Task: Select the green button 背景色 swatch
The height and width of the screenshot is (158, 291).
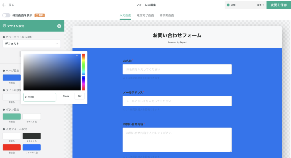Action: click(x=12, y=116)
